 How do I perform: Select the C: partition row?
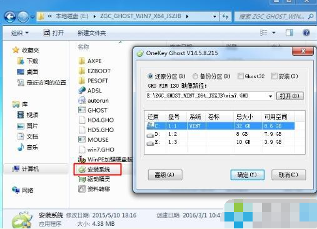[x=220, y=126]
